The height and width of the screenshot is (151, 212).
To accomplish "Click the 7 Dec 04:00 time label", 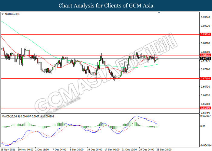I will (59, 149).
